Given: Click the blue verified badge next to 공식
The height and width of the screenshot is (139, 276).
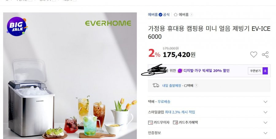Looking at the screenshot, I should click(160, 15).
